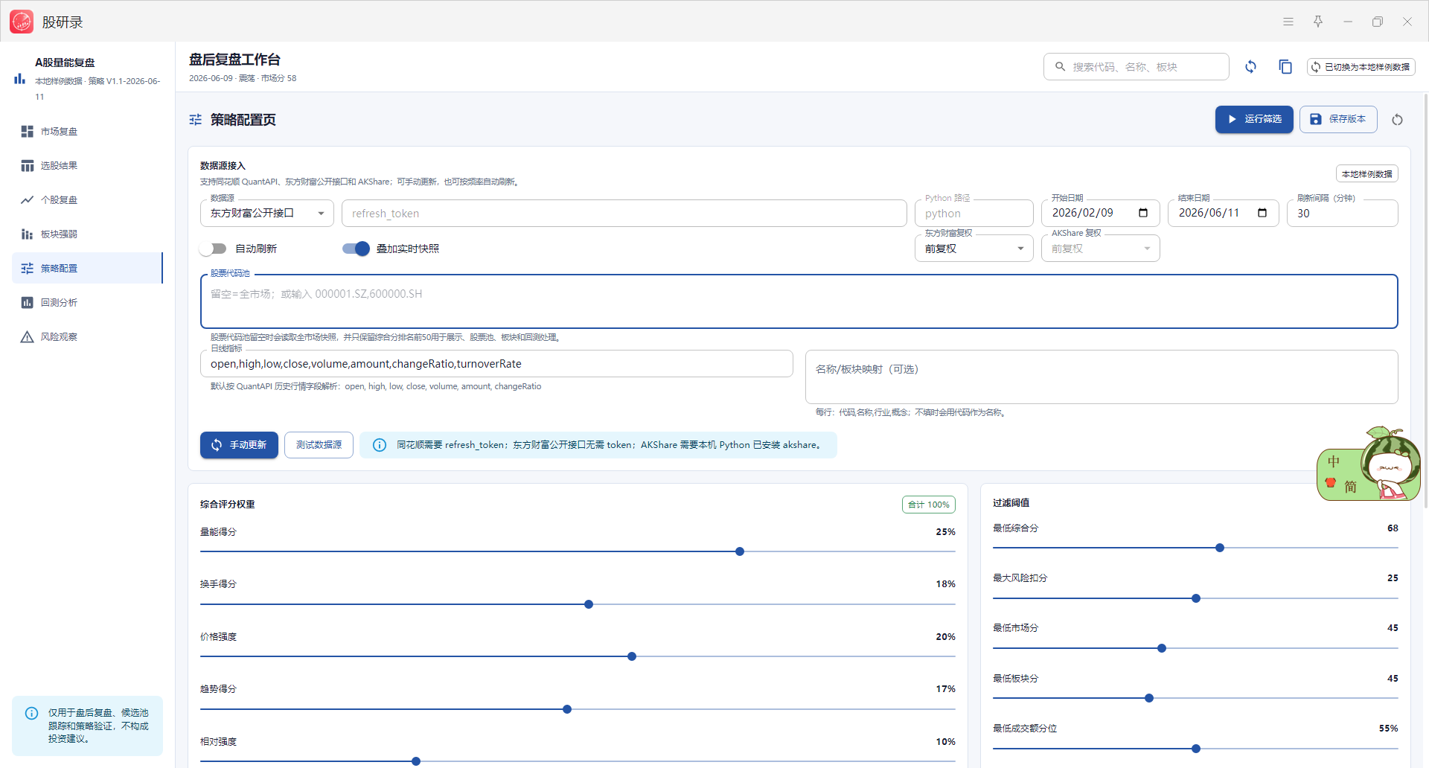The height and width of the screenshot is (768, 1429).
Task: Click the 运行筛选 button
Action: click(1254, 119)
